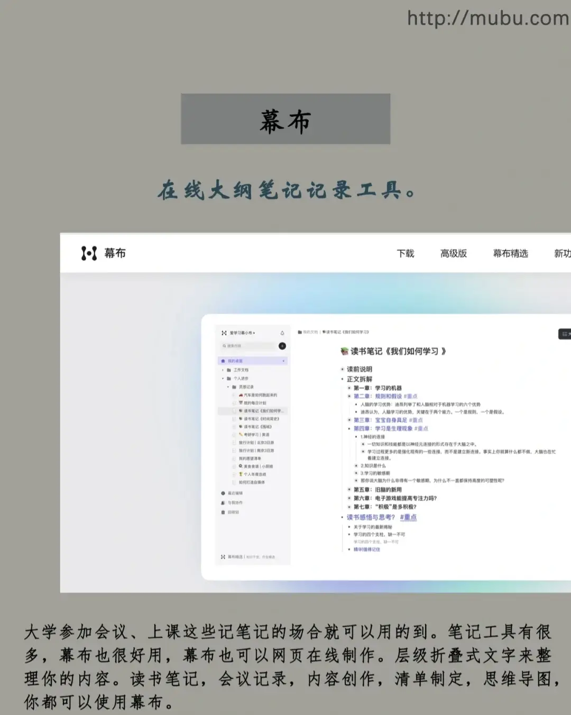Select 读书笔记《时间简史》 in the document tree

click(261, 419)
